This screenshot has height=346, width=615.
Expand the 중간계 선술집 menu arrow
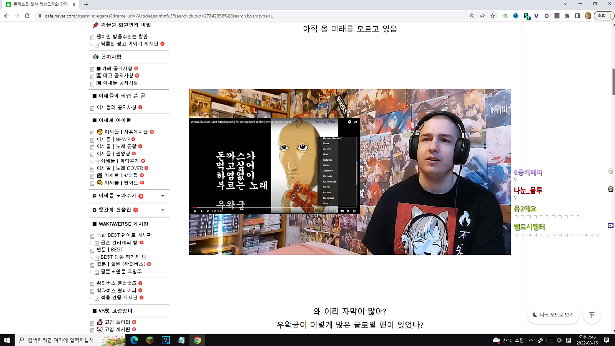click(163, 210)
